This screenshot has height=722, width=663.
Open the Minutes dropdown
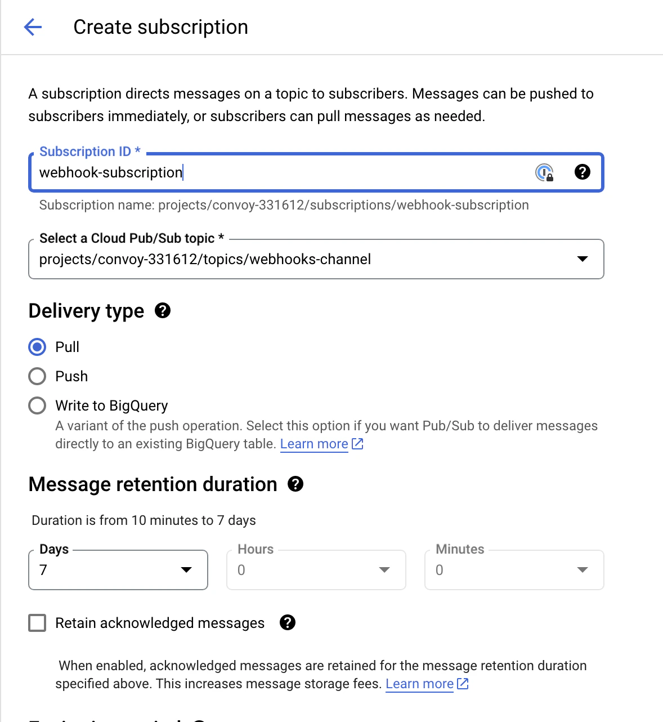(582, 570)
